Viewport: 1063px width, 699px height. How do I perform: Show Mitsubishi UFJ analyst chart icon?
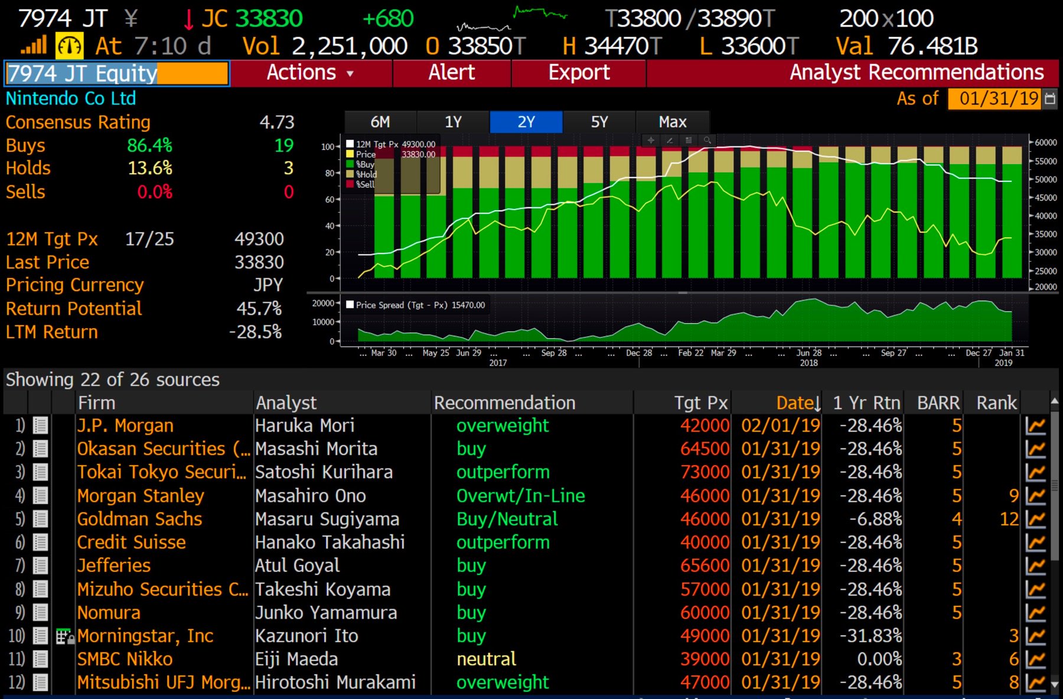(x=1036, y=682)
